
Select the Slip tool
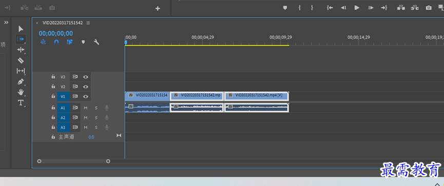[21, 71]
